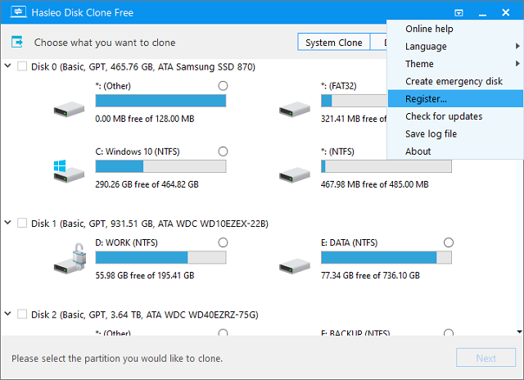Click the locked D: WORK drive icon
Screen dimensions: 524x380
click(x=66, y=260)
